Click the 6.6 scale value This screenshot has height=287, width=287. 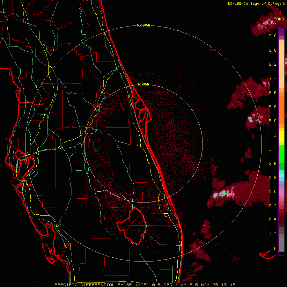(x=273, y=92)
